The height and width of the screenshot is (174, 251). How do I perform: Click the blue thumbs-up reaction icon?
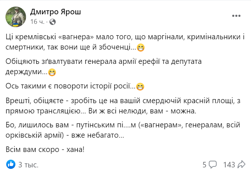tap(11, 164)
